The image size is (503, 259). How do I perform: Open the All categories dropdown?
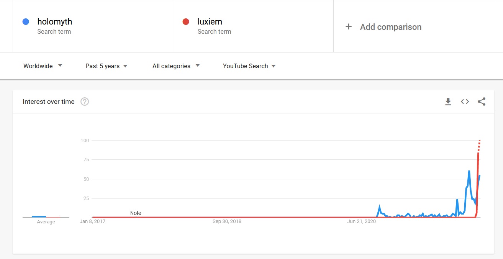tap(176, 66)
